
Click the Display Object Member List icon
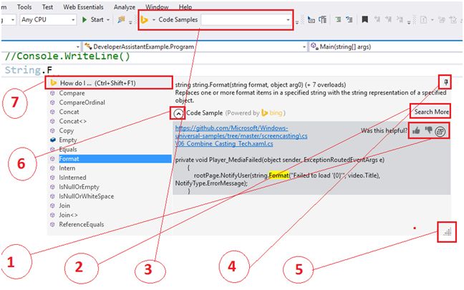pos(311,20)
